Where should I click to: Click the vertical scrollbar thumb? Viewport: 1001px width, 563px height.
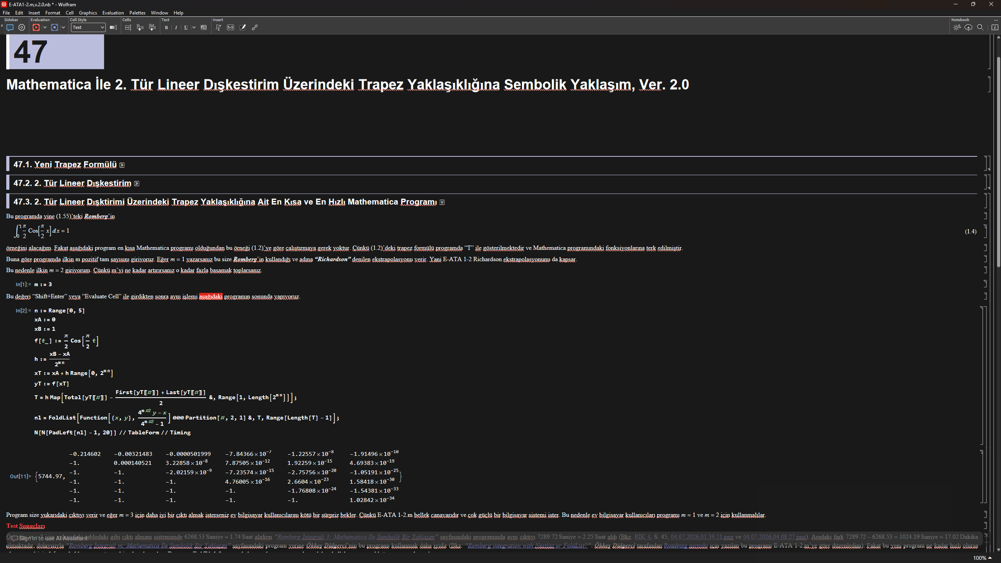[x=998, y=162]
